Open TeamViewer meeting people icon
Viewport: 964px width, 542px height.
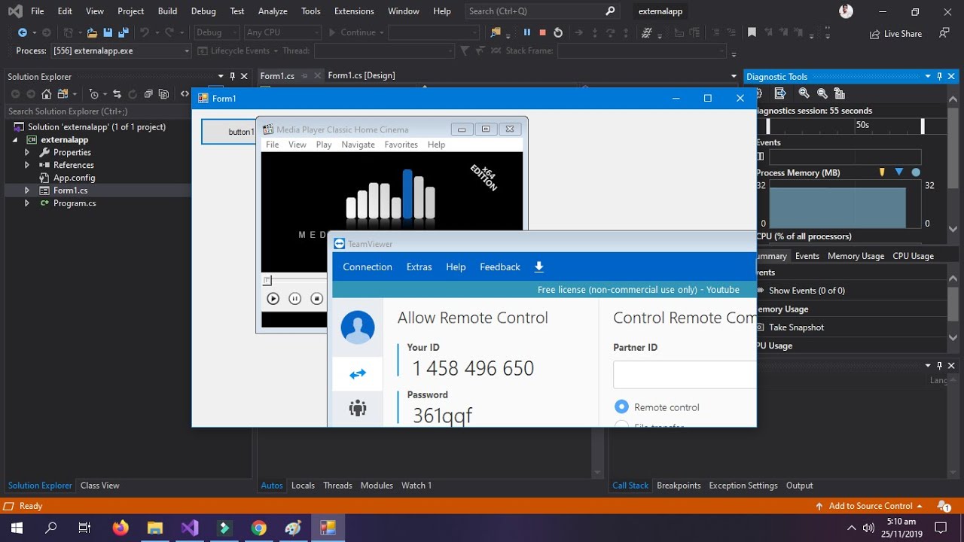[358, 408]
